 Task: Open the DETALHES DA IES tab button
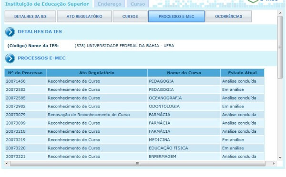[x=31, y=16]
